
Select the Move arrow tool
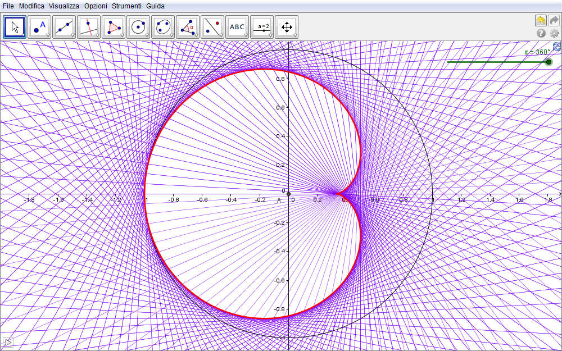(x=15, y=27)
